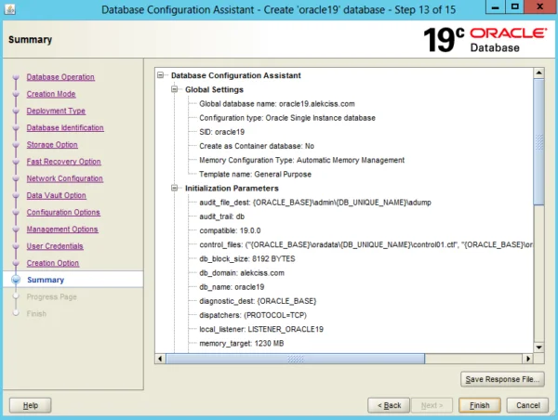Click the Java app icon in title bar
The image size is (558, 420).
click(9, 9)
